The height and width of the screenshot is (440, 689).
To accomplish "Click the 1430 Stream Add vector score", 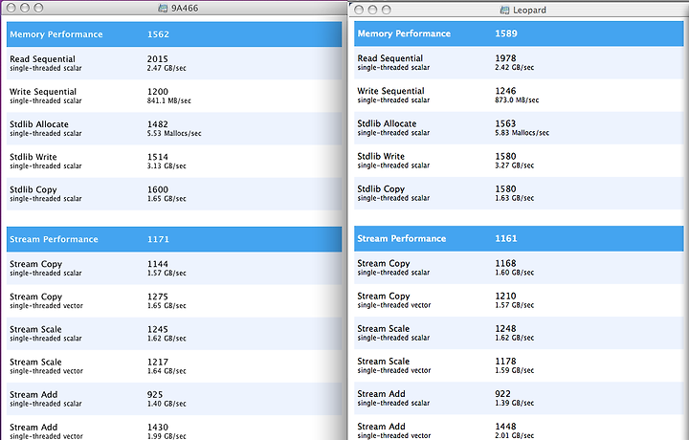I will point(158,427).
